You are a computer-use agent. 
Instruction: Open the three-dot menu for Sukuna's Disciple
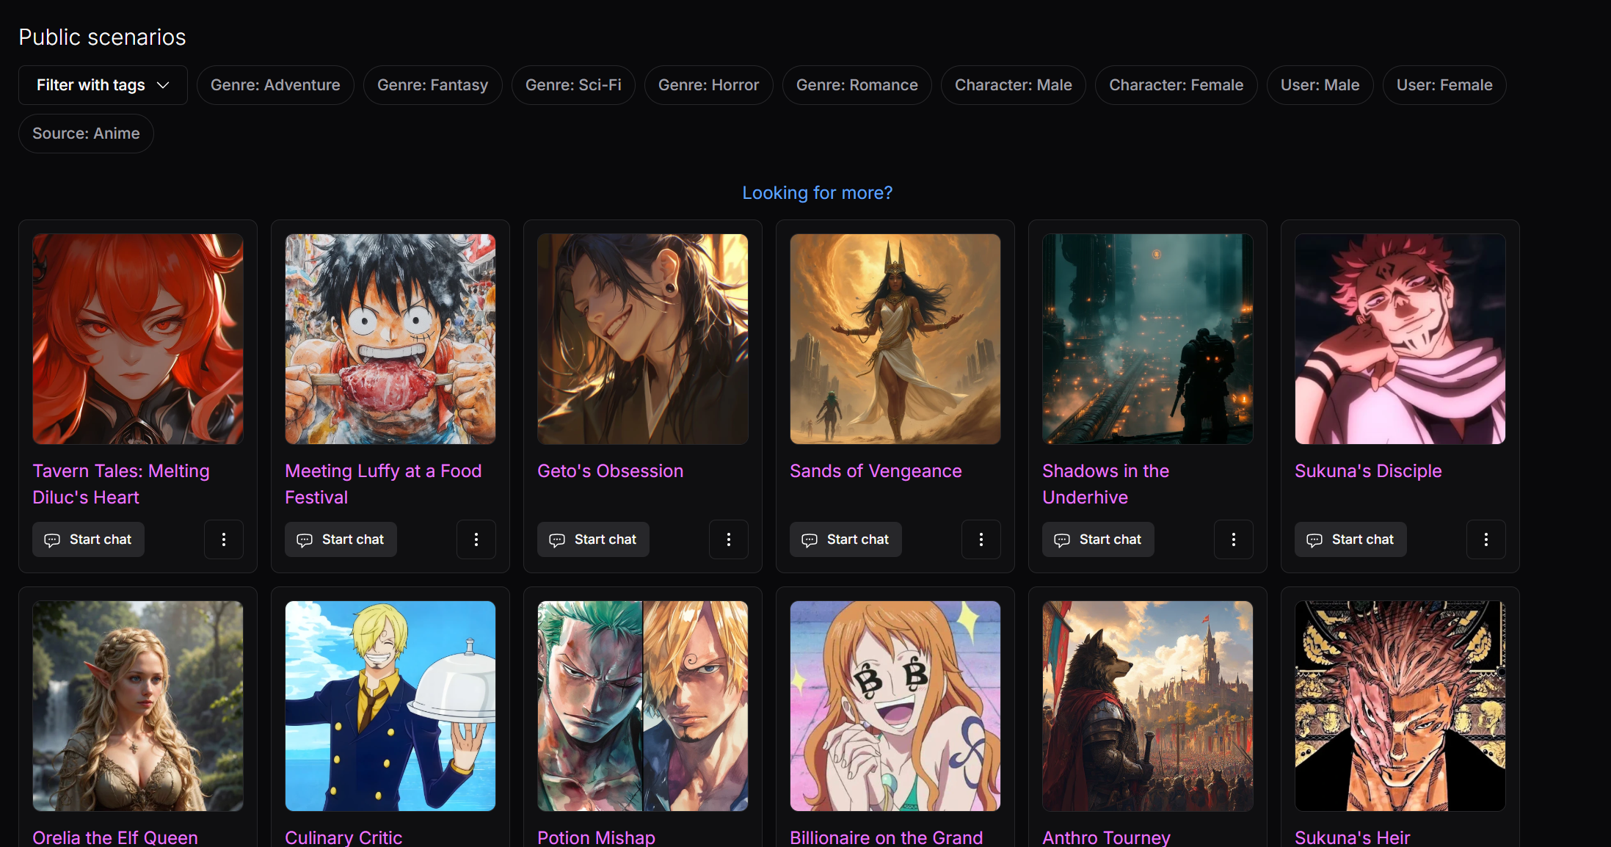coord(1486,539)
